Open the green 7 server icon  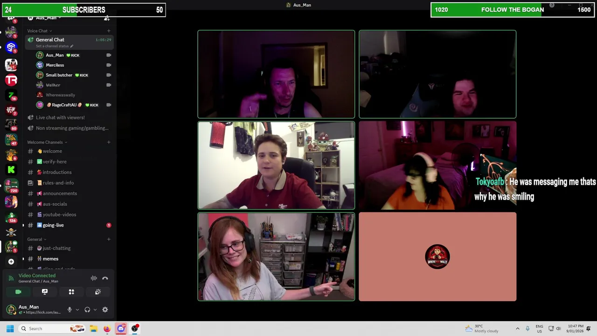11,95
